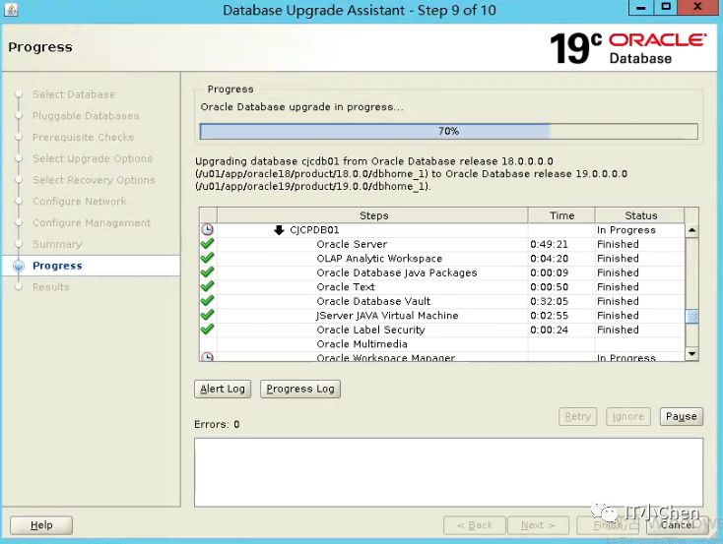The height and width of the screenshot is (544, 723).
Task: Select the Select Database wizard step
Action: point(74,94)
